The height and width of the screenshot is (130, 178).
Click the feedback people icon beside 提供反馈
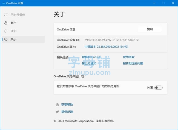tap(58, 112)
